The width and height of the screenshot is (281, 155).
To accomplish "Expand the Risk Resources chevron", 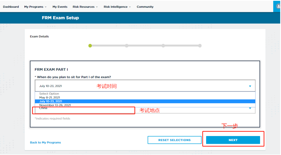I will pos(97,7).
